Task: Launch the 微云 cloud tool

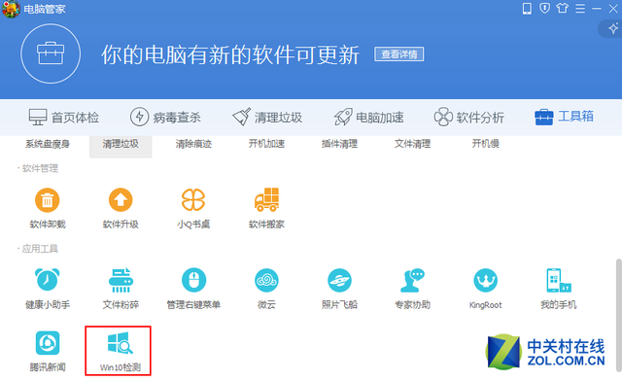Action: [x=266, y=289]
